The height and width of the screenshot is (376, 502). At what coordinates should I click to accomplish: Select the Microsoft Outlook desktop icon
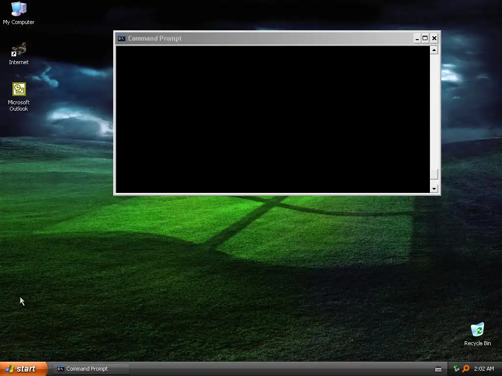pos(19,97)
